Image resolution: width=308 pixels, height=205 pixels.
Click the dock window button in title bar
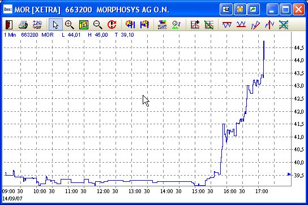click(226, 9)
